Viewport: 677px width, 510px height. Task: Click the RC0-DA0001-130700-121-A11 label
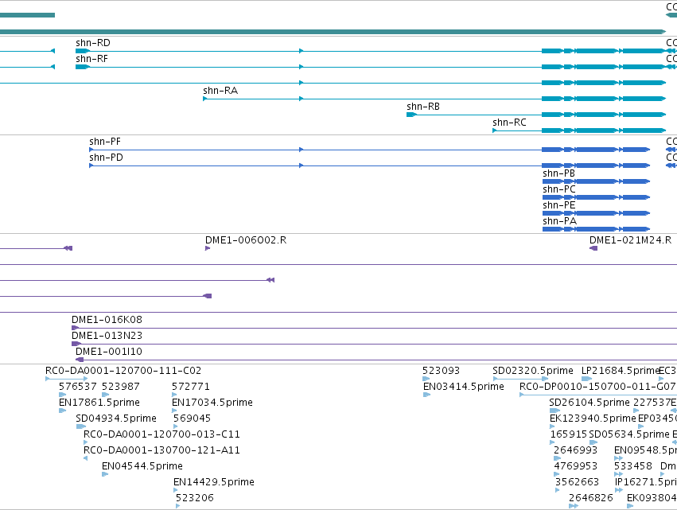coord(161,450)
